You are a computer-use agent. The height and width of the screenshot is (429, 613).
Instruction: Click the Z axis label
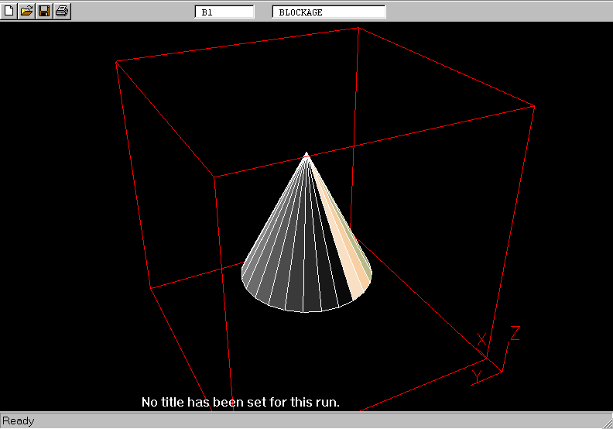pos(514,334)
